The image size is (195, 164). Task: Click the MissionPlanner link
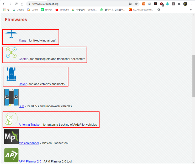pos(29,143)
